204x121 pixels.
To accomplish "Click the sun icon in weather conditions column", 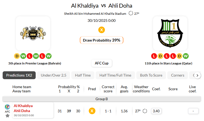I will click(x=145, y=111).
